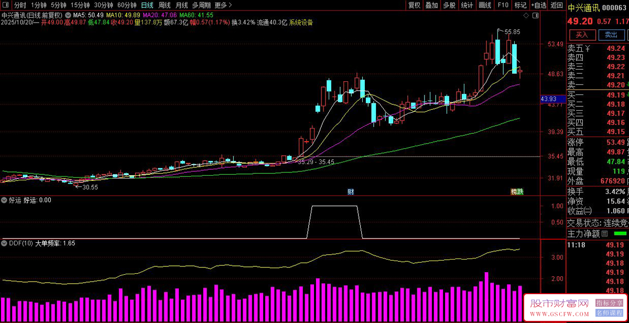
Task: Click the 返回 back button
Action: 557,5
